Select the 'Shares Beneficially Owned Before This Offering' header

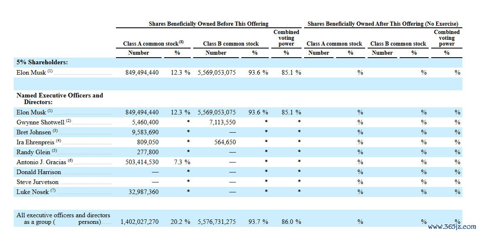pyautogui.click(x=208, y=24)
